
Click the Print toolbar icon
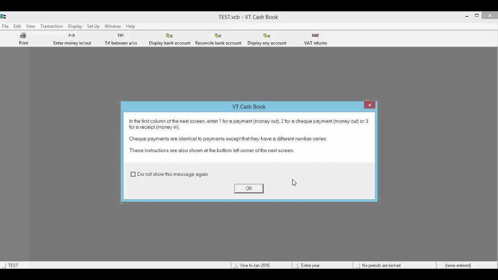[23, 39]
